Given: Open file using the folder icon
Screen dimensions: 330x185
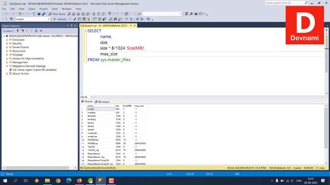Looking at the screenshot, I should (34, 14).
